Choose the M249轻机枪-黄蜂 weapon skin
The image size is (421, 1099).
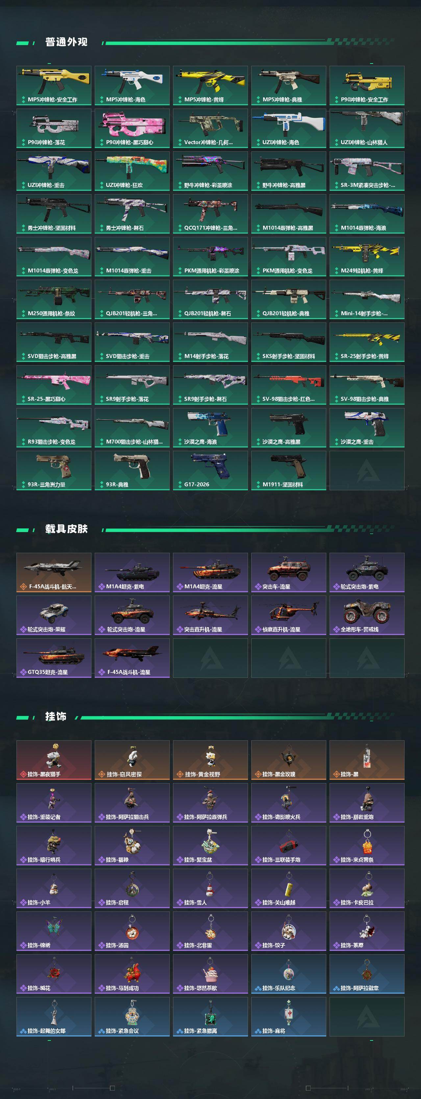[367, 256]
